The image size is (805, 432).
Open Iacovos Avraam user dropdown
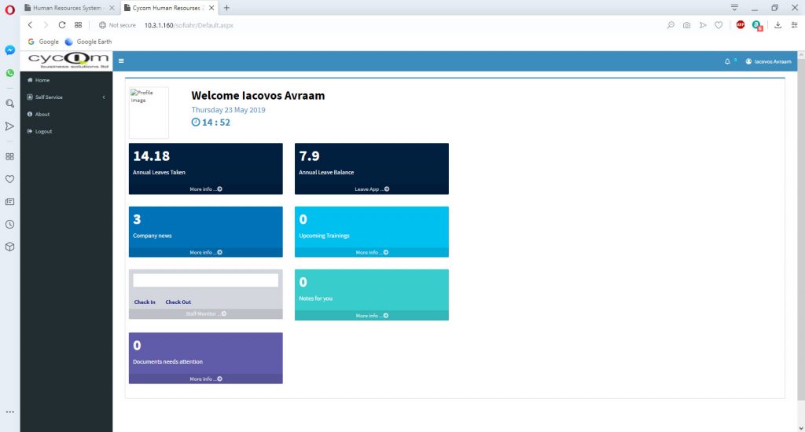pyautogui.click(x=769, y=61)
